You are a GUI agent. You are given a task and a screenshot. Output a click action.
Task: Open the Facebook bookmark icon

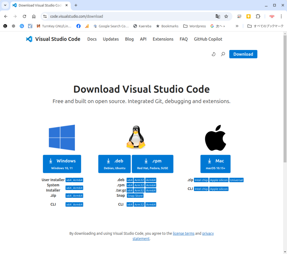[x=78, y=26]
